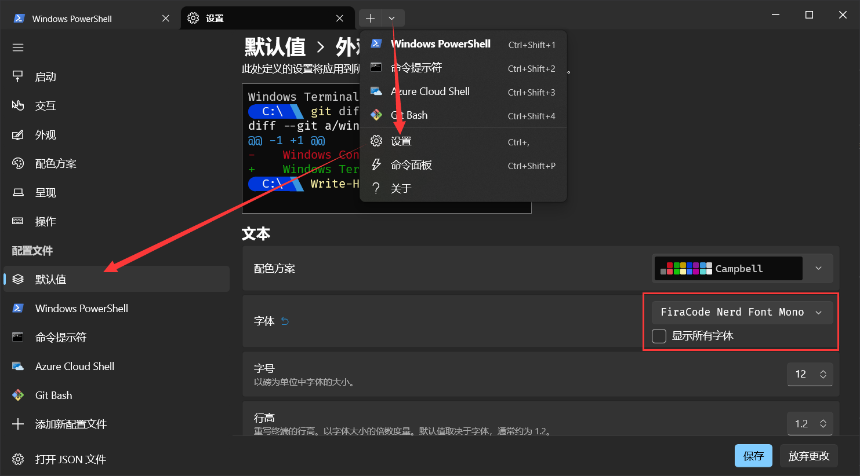Choose Windows PowerShell from dropdown menu
The height and width of the screenshot is (476, 860).
[463, 44]
